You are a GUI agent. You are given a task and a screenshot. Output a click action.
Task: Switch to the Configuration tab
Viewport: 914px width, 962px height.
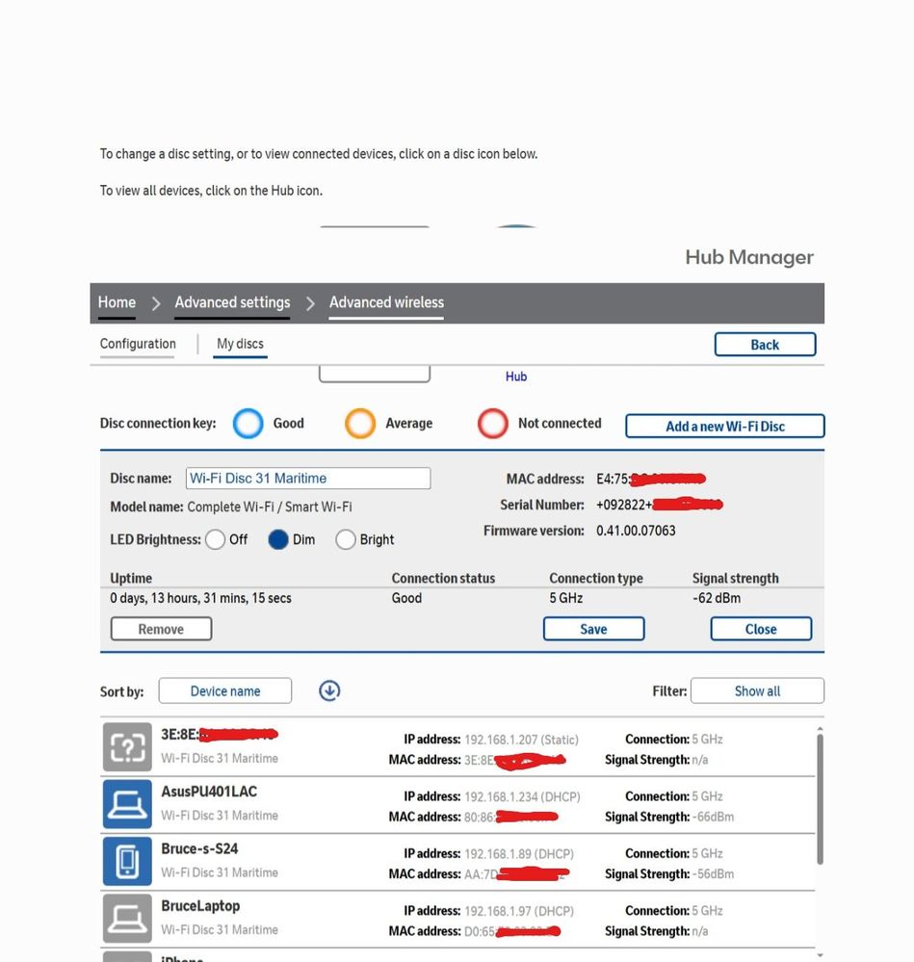[138, 344]
